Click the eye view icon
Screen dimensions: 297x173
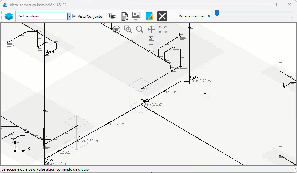click(x=117, y=30)
